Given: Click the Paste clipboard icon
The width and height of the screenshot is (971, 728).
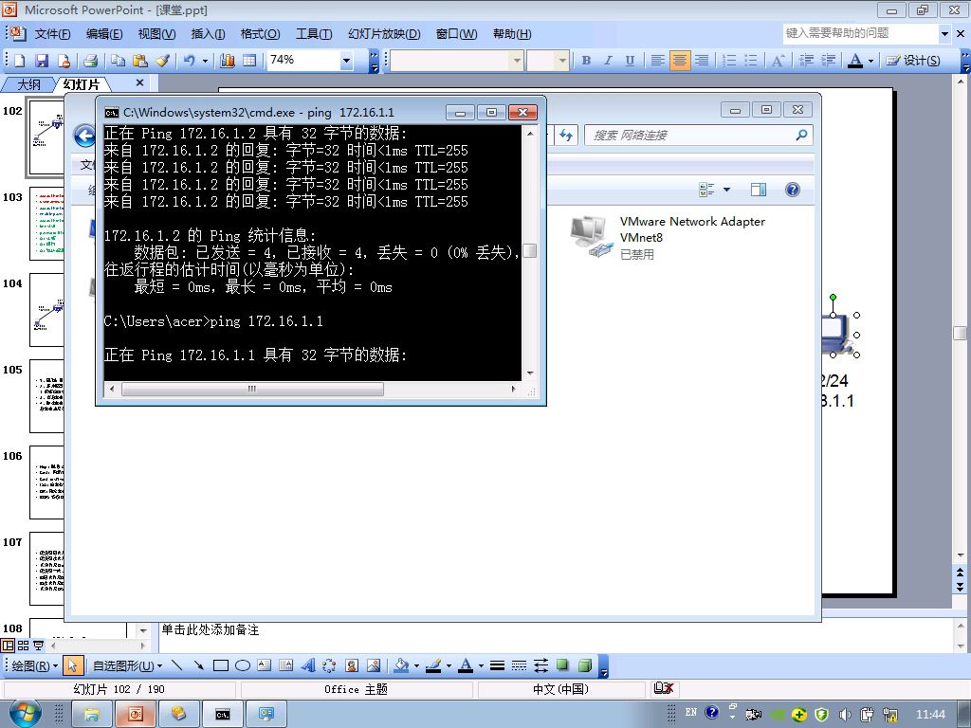Looking at the screenshot, I should click(x=140, y=60).
